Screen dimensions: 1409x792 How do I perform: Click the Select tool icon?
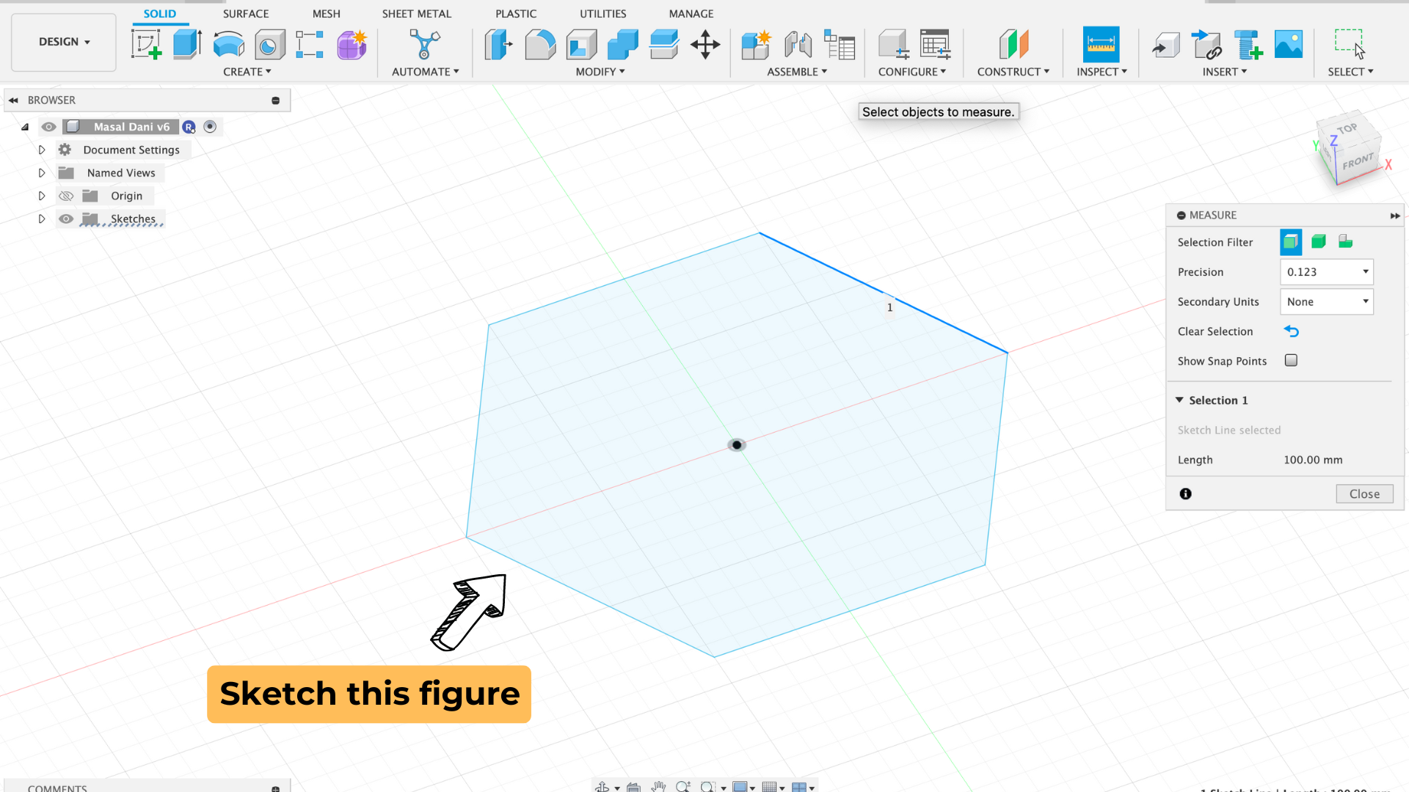tap(1350, 45)
